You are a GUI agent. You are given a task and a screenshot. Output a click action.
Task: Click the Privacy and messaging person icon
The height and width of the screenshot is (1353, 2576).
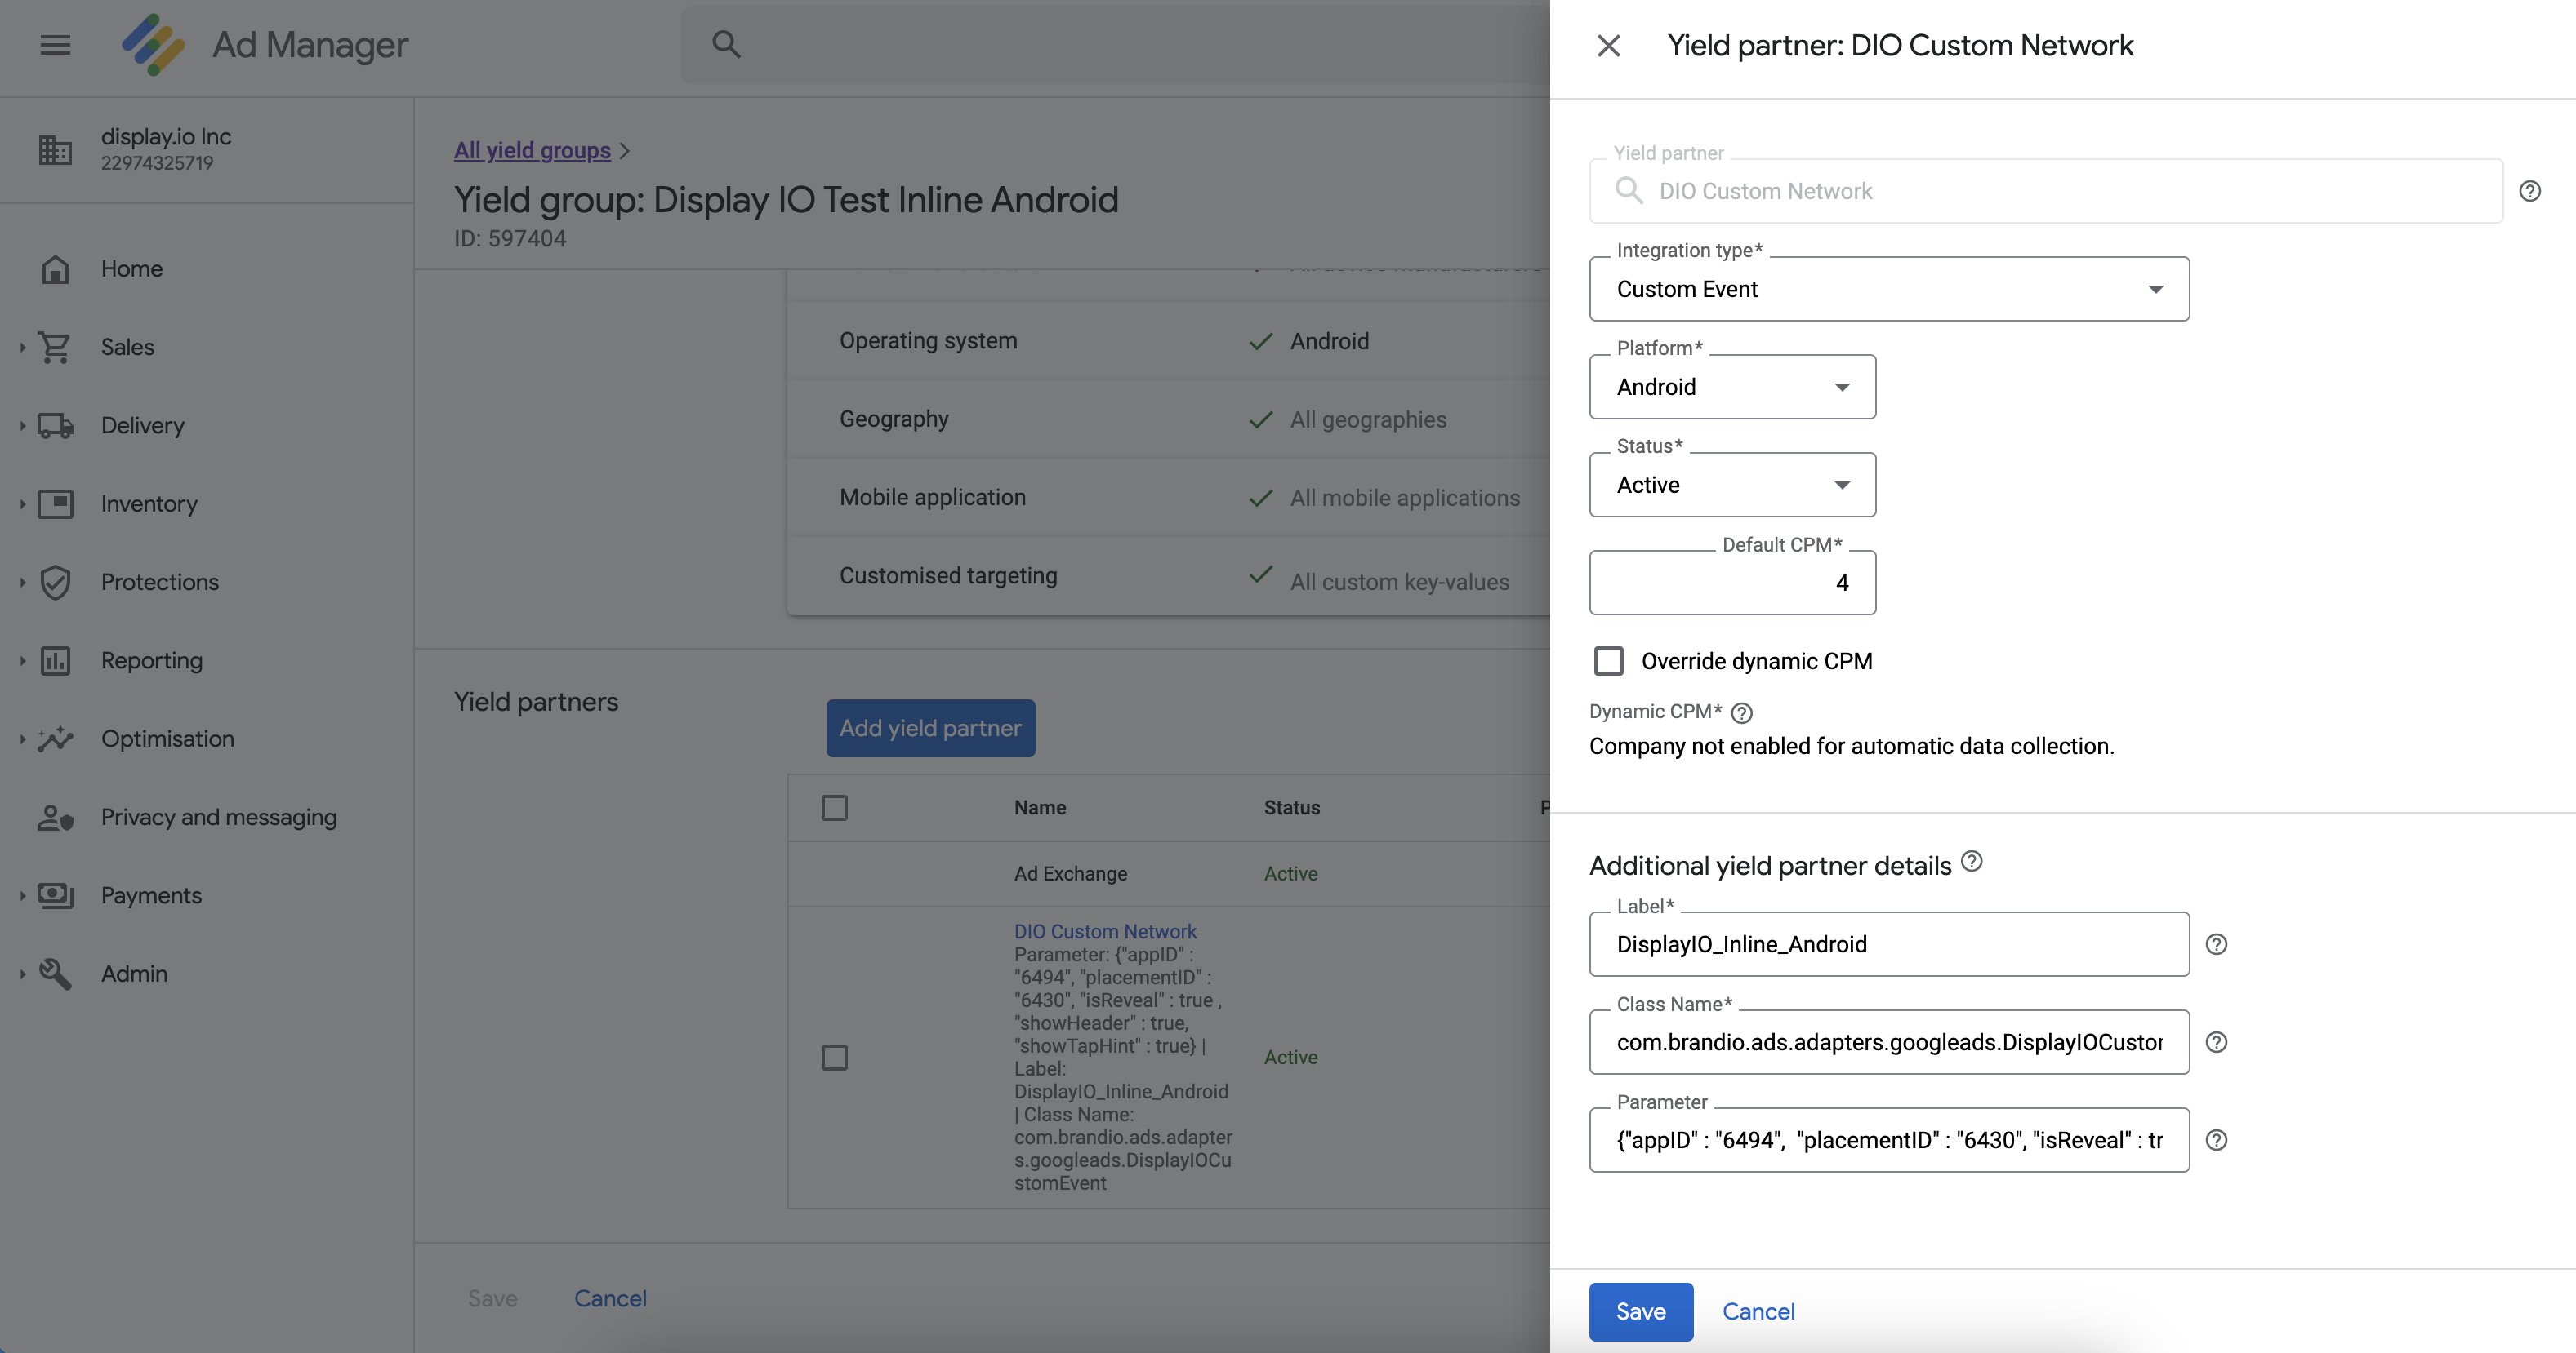pyautogui.click(x=55, y=818)
